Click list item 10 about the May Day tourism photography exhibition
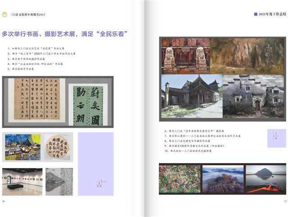The height and width of the screenshot is (217, 288). 188,151
